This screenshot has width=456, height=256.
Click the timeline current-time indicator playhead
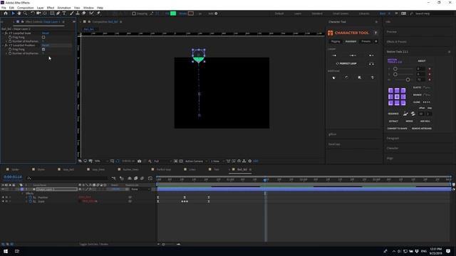click(x=265, y=180)
